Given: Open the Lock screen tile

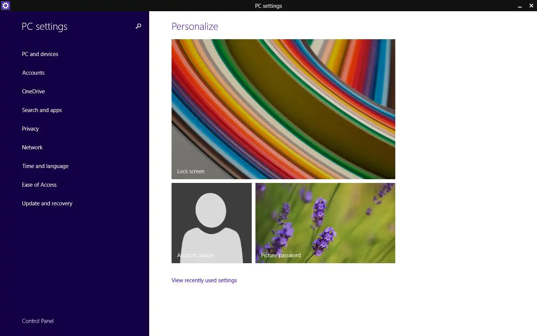Looking at the screenshot, I should [x=283, y=109].
